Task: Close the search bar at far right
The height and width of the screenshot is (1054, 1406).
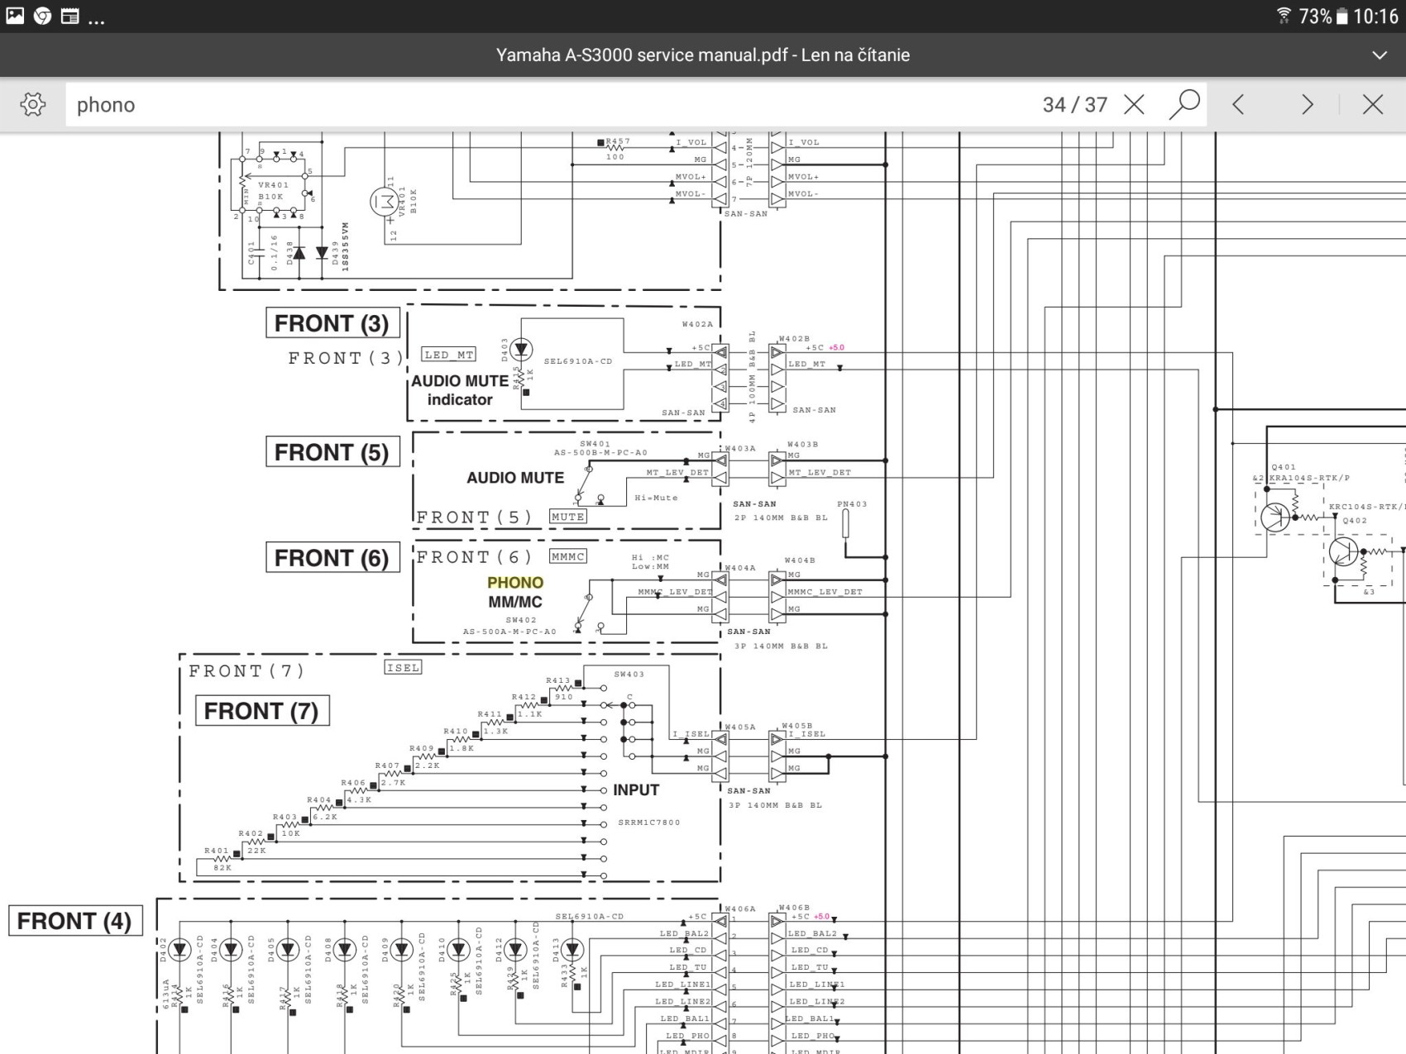Action: tap(1372, 104)
